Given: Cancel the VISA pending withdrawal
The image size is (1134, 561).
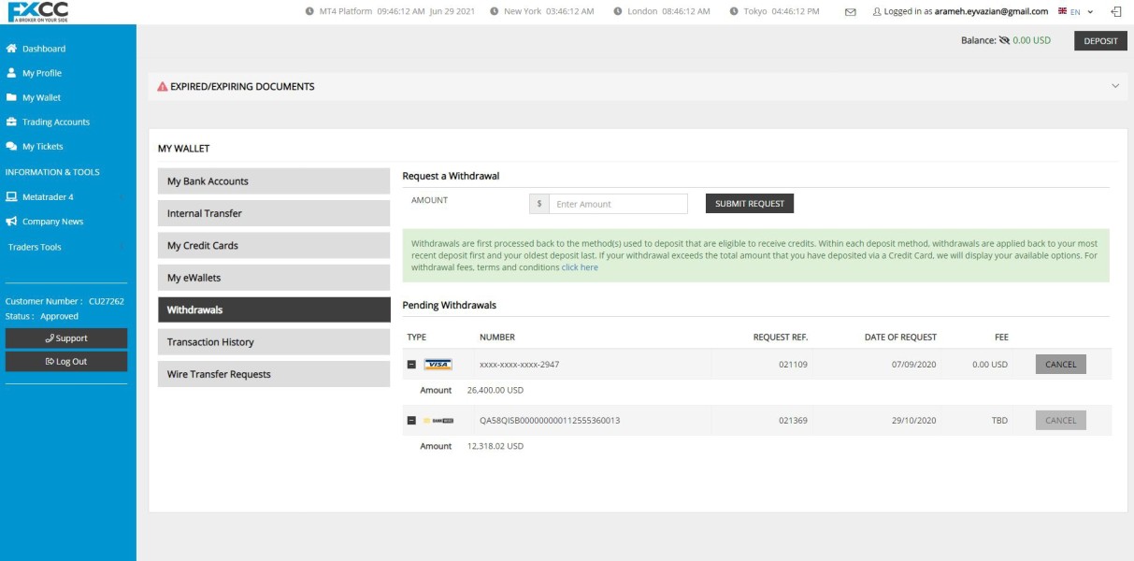Looking at the screenshot, I should click(x=1060, y=365).
